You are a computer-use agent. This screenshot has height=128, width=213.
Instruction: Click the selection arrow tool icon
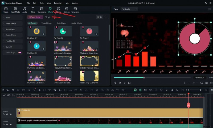click(x=8, y=90)
